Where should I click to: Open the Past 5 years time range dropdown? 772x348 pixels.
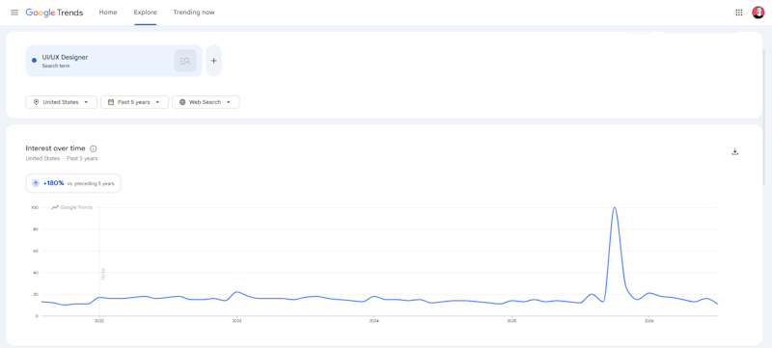(x=134, y=102)
